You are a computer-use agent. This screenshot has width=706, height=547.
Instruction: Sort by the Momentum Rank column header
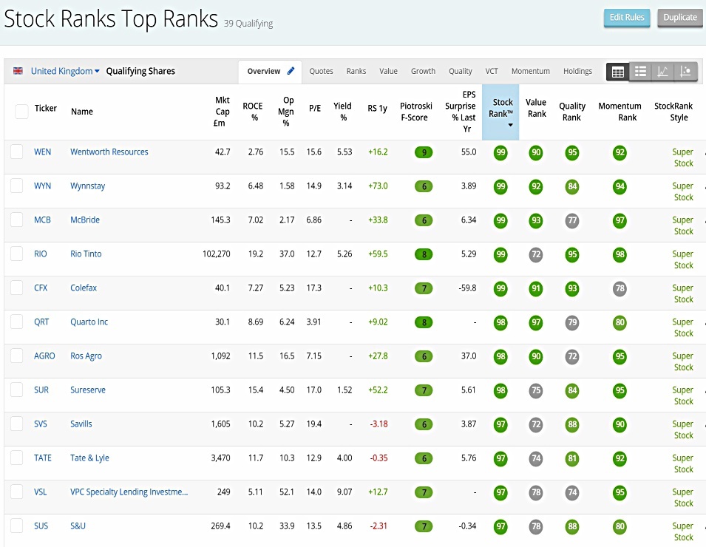tap(620, 112)
